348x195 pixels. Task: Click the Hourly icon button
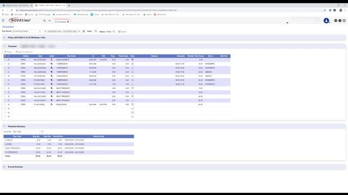pyautogui.click(x=8, y=52)
